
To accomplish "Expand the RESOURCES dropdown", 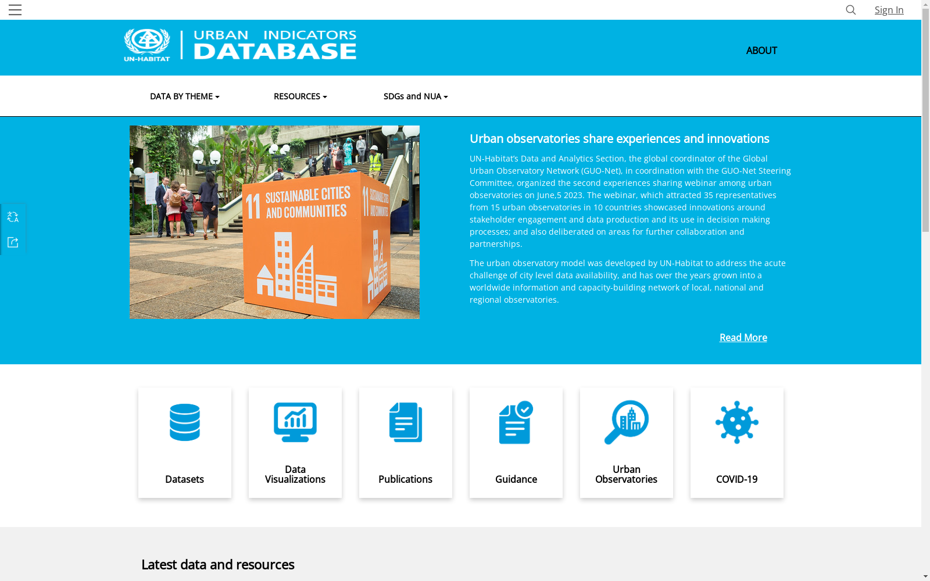I will [x=301, y=96].
